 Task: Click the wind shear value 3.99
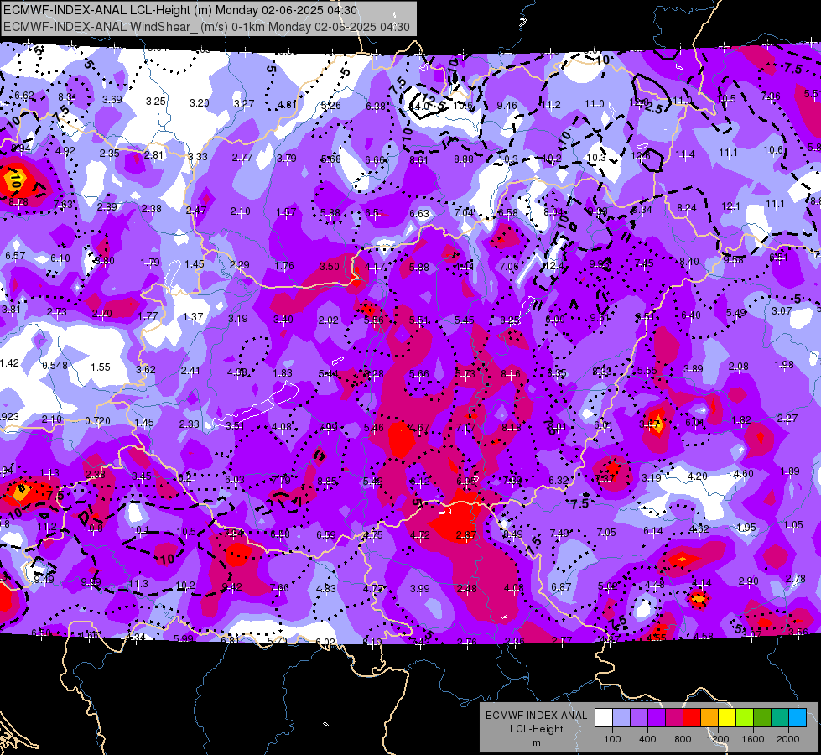click(x=419, y=589)
